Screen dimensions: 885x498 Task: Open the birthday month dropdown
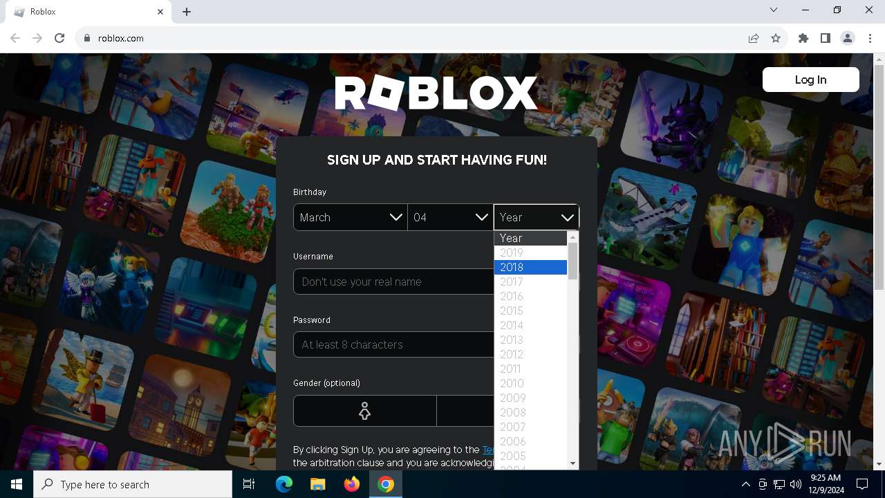(x=350, y=217)
